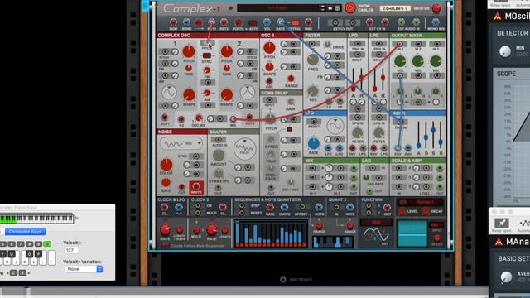The width and height of the screenshot is (530, 298).
Task: Click Output Mixer IN 1 volume knob
Action: (x=400, y=61)
